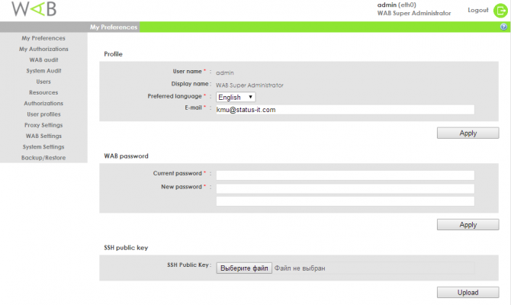Open Authorizations in sidebar
Image resolution: width=511 pixels, height=305 pixels.
43,103
